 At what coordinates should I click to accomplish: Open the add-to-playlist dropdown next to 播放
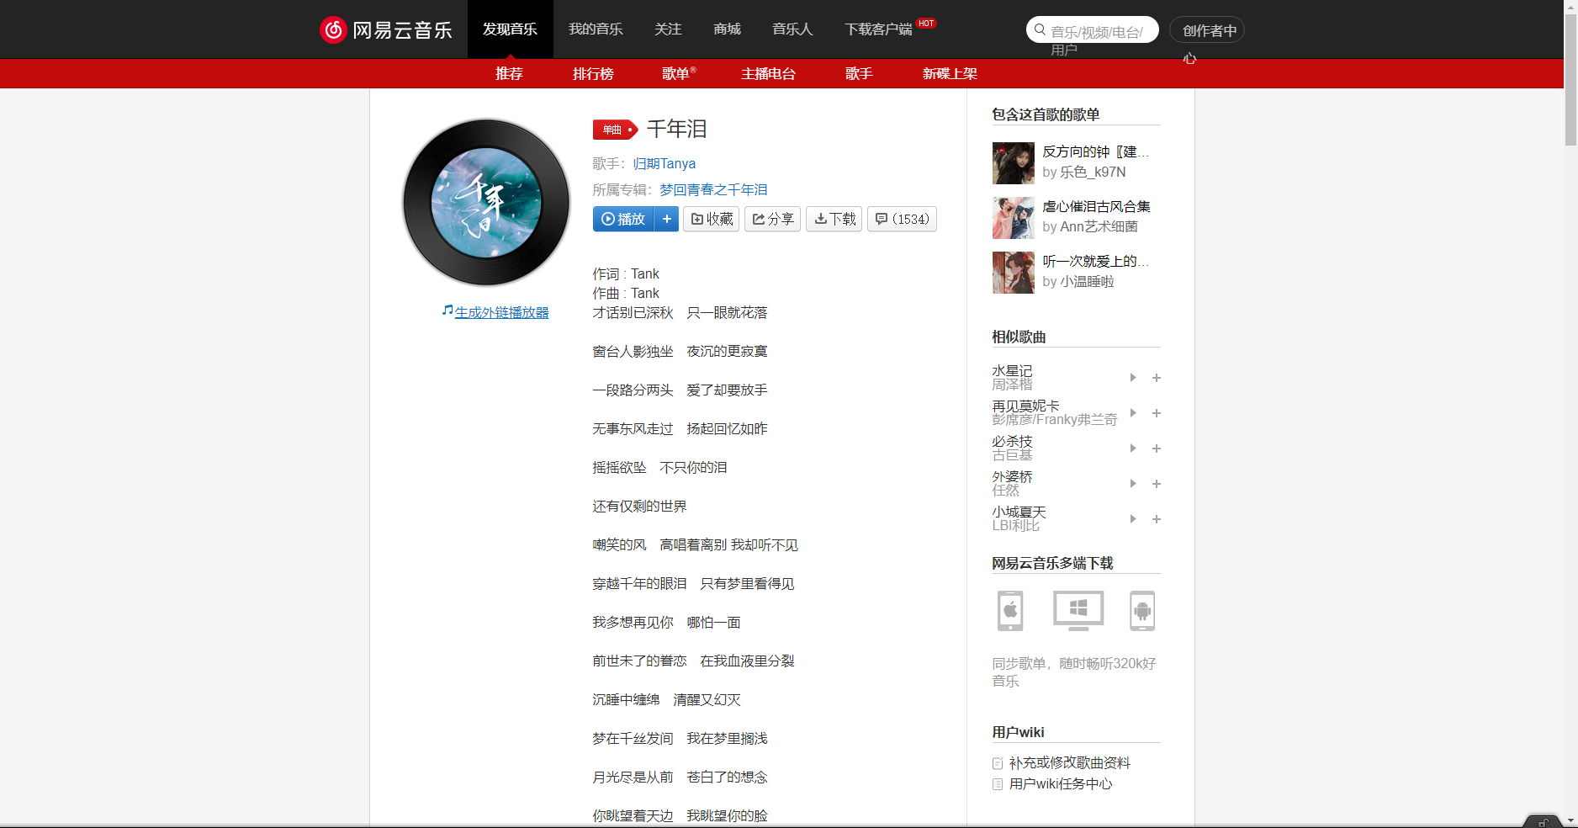666,219
